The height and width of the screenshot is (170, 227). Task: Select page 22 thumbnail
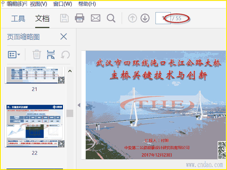click(34, 126)
